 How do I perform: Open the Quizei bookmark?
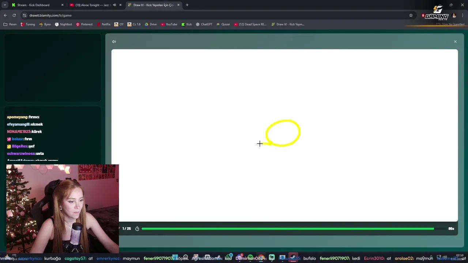point(223,24)
